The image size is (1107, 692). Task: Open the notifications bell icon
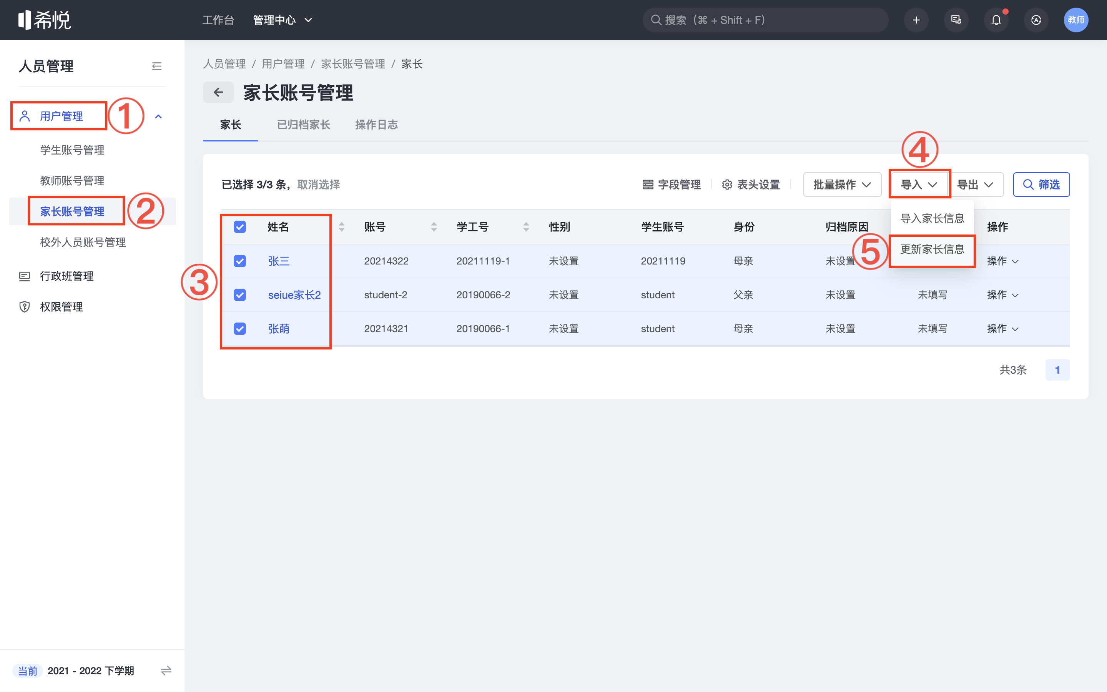(996, 20)
